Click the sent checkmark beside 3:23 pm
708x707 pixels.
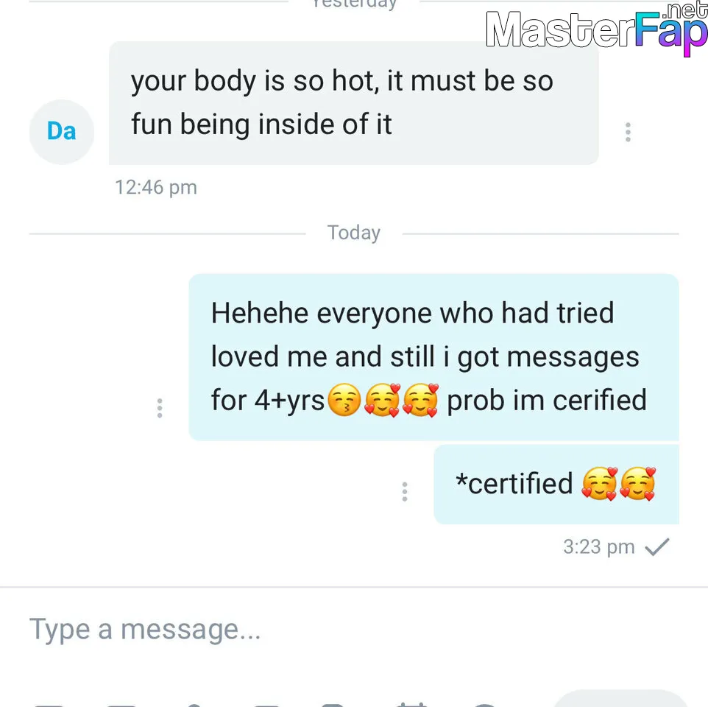point(657,546)
